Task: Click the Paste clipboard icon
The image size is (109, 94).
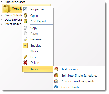Action: (25, 33)
